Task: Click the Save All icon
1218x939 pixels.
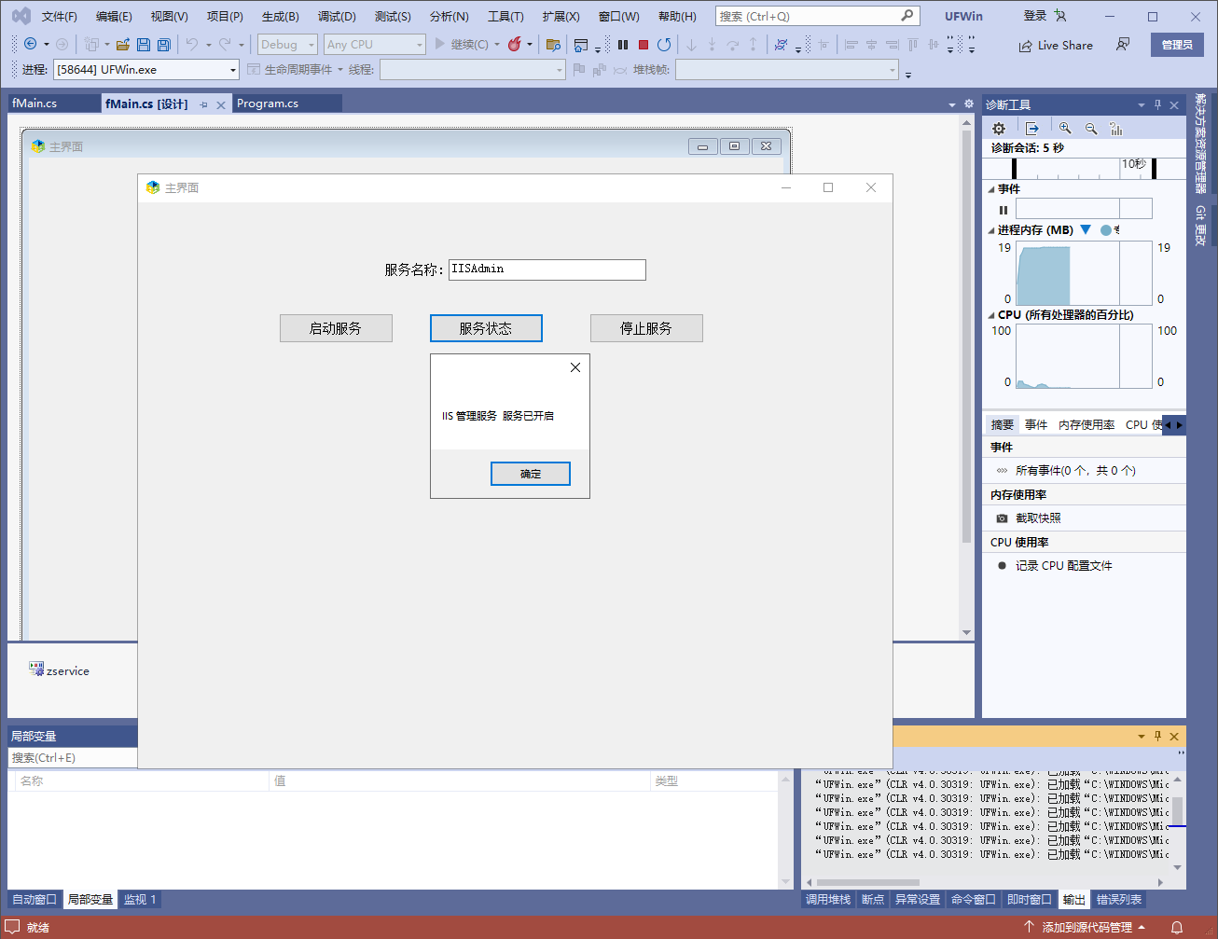Action: coord(164,44)
